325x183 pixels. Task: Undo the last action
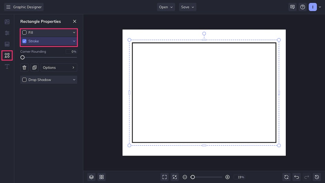(296, 177)
